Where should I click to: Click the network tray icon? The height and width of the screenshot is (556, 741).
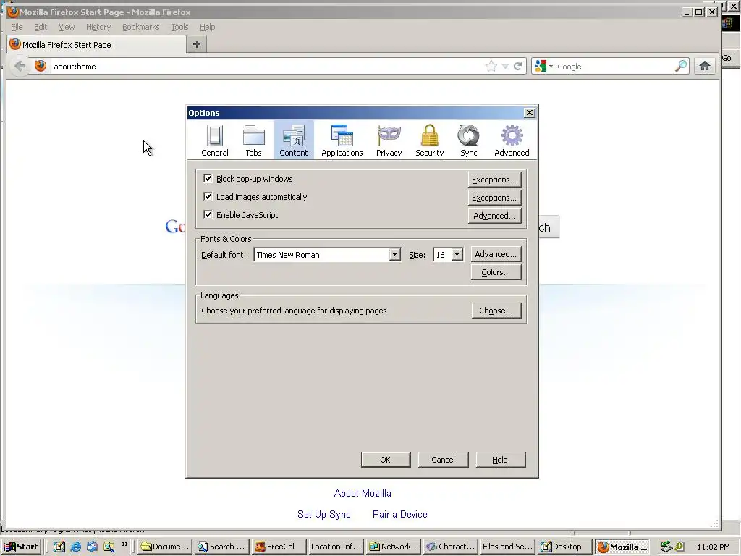pos(666,547)
